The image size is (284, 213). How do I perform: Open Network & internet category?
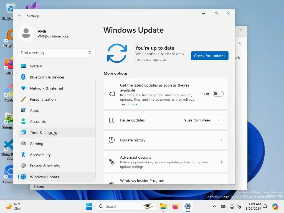point(57,88)
